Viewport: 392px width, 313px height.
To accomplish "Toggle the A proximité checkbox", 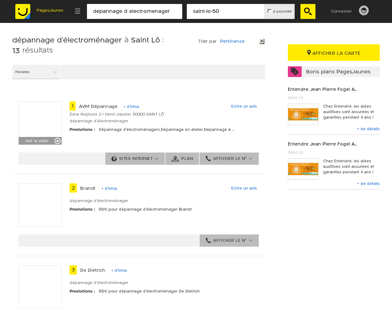I will pos(269,11).
